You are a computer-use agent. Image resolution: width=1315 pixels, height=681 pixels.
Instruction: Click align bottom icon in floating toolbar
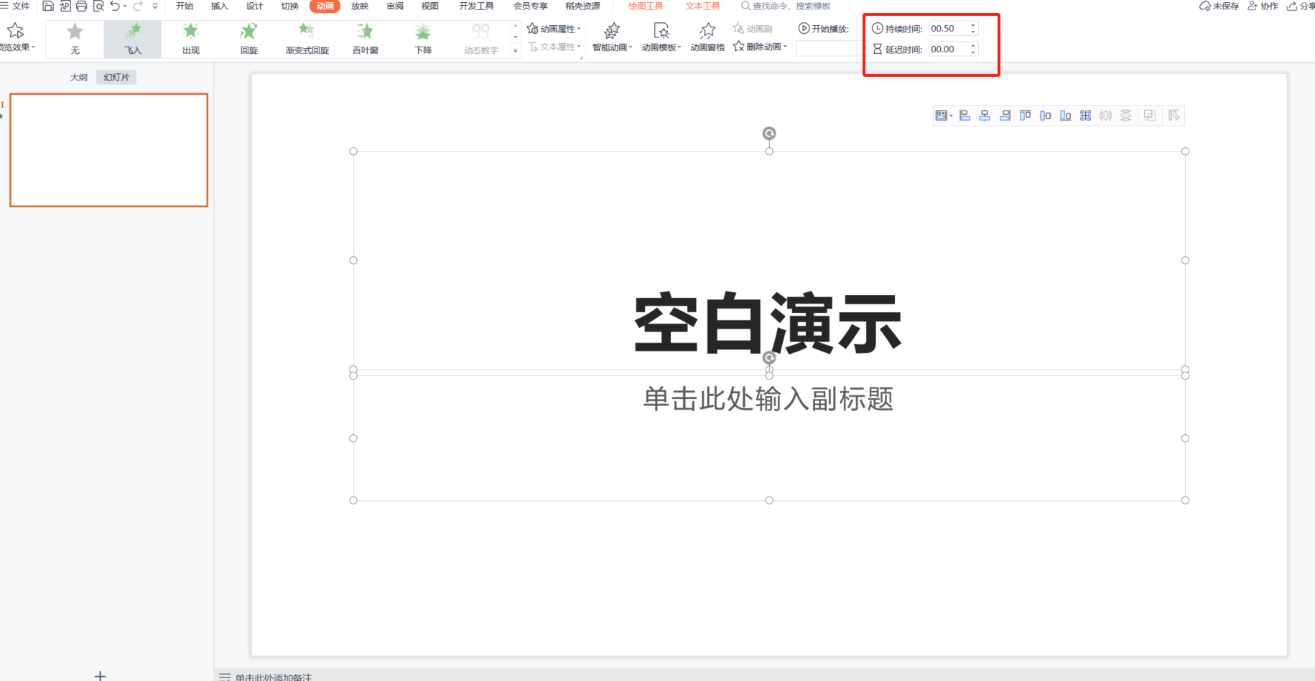coord(1065,116)
